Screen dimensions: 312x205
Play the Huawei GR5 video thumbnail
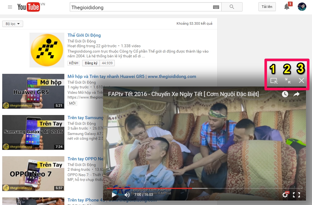[33, 91]
